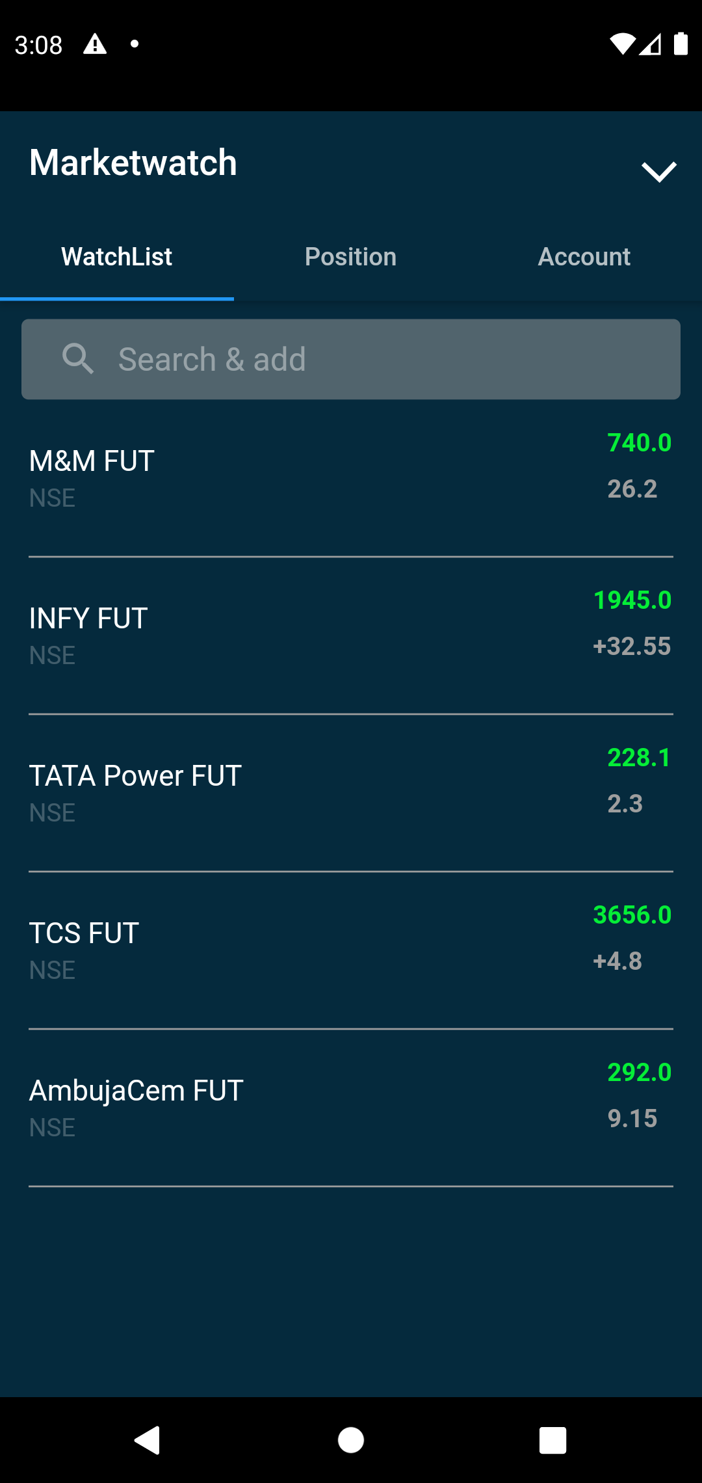The height and width of the screenshot is (1483, 702).
Task: Select INFY FUT from the watchlist
Action: [x=351, y=635]
